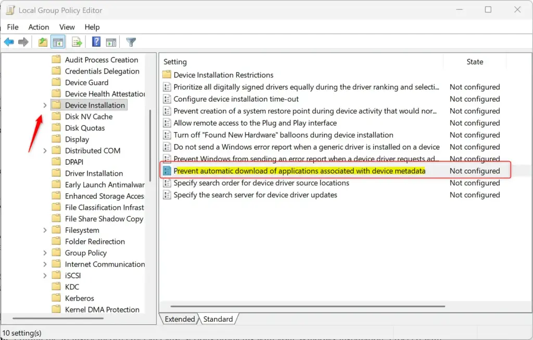The width and height of the screenshot is (533, 340).
Task: Switch to the Standard tab
Action: click(x=218, y=319)
